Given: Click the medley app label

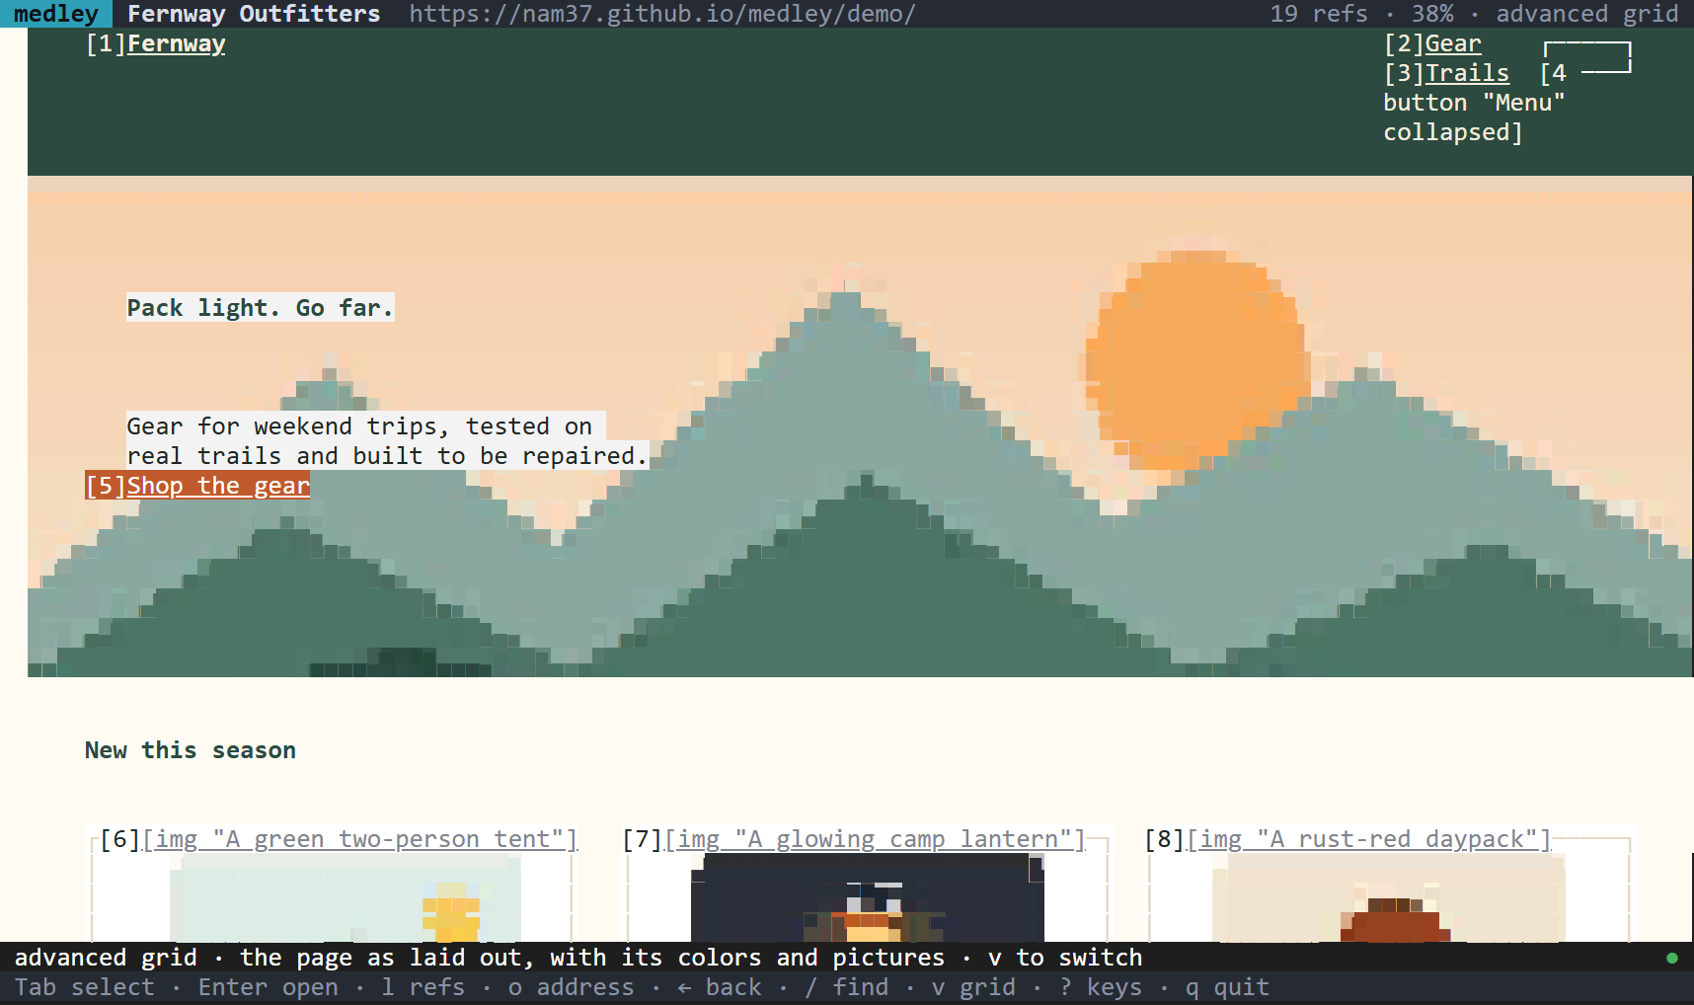Looking at the screenshot, I should [x=56, y=14].
